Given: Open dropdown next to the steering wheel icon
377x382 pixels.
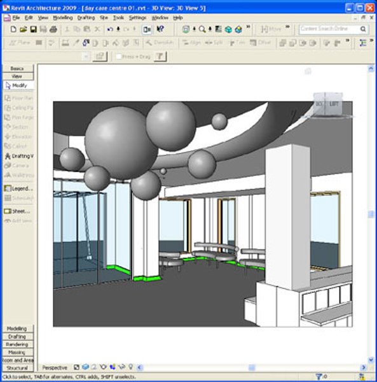Looking at the screenshot, I should pyautogui.click(x=194, y=29).
